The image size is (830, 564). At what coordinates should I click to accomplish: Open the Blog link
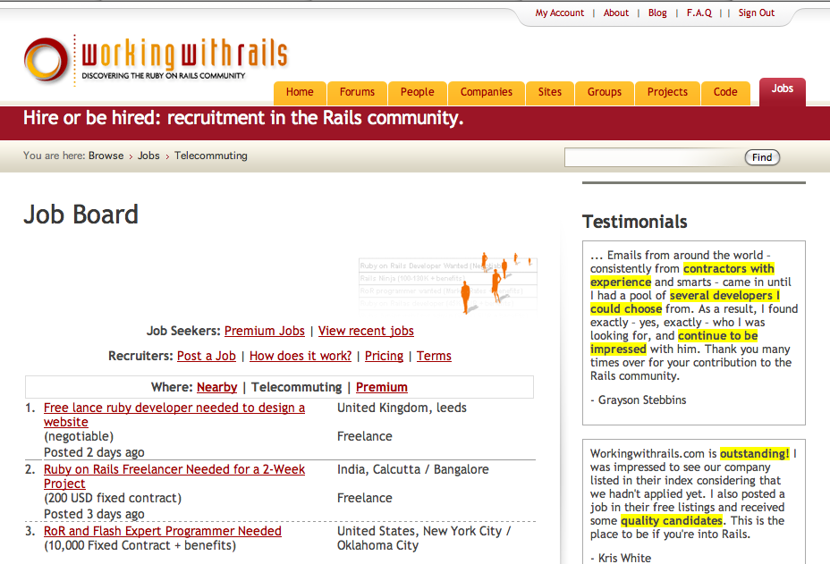pos(657,13)
